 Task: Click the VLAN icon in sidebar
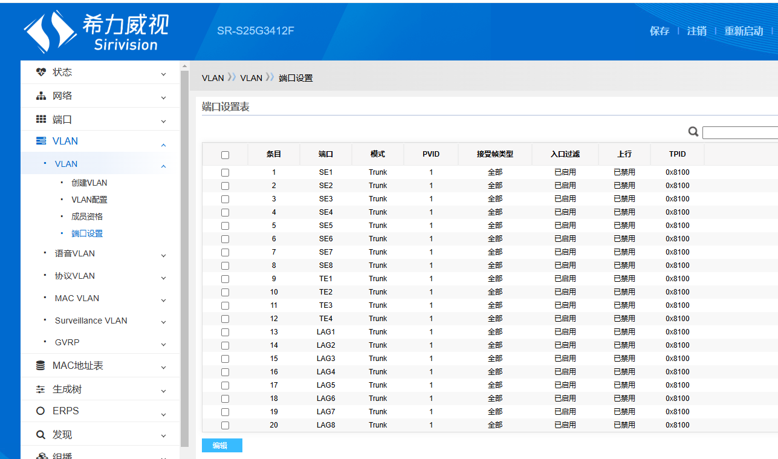tap(41, 141)
